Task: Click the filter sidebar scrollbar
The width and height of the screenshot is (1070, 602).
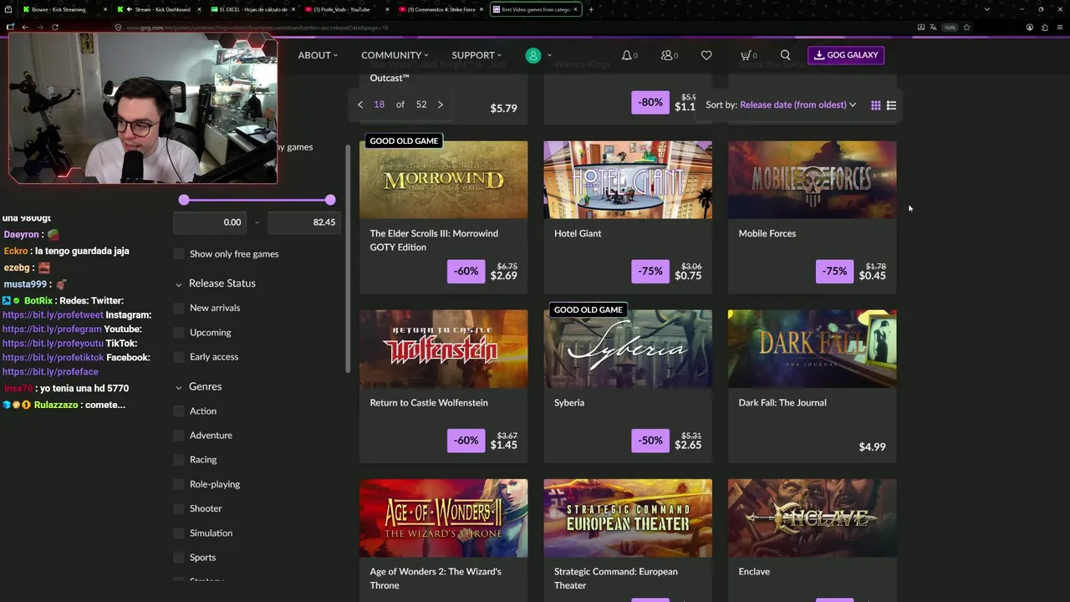Action: click(x=349, y=259)
